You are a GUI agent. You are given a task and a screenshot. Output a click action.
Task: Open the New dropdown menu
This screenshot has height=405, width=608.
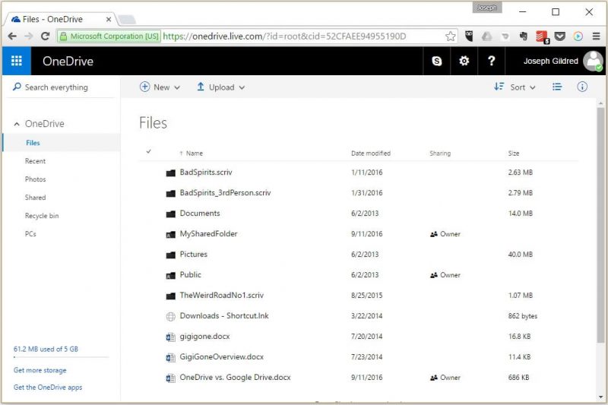point(160,87)
